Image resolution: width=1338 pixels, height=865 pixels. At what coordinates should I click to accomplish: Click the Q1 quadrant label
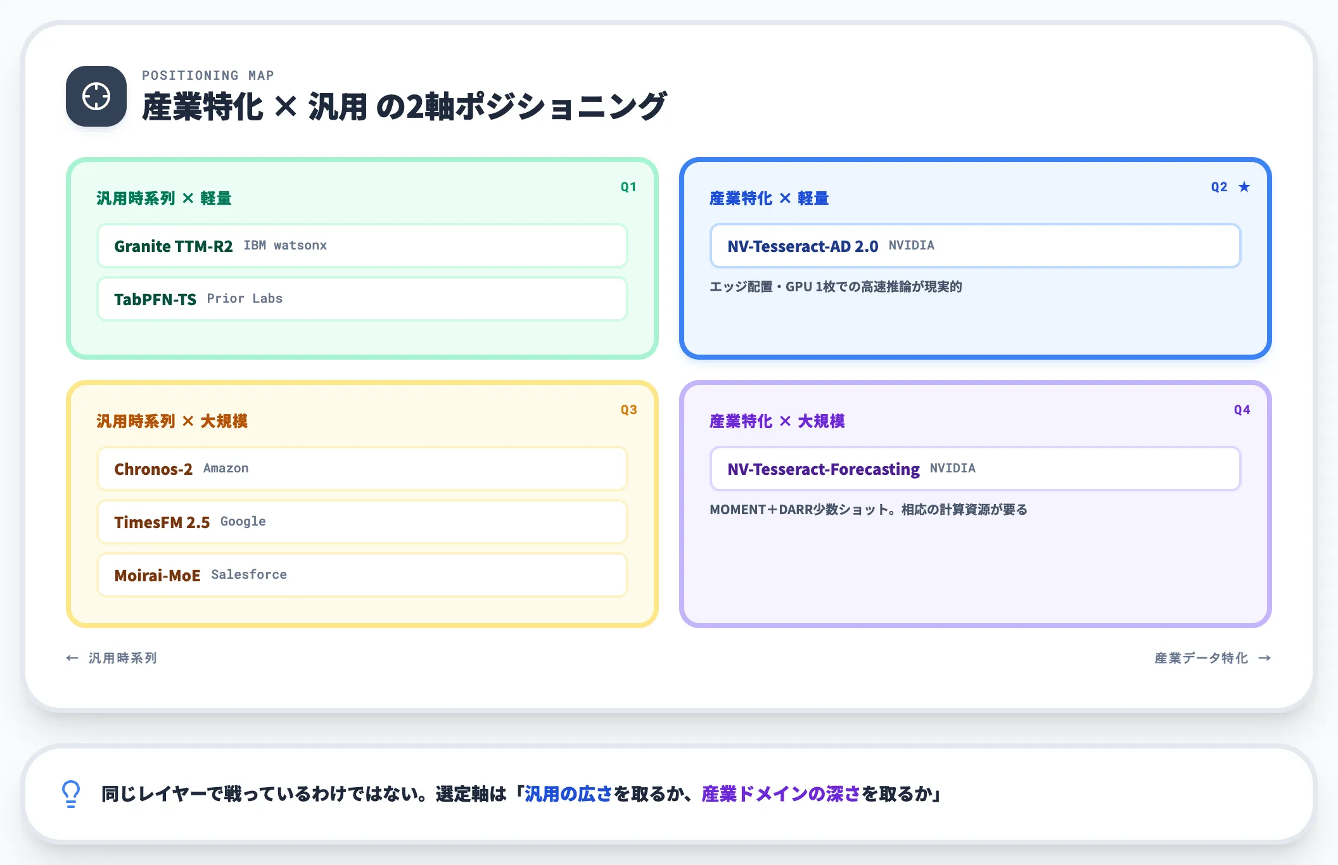tap(628, 187)
